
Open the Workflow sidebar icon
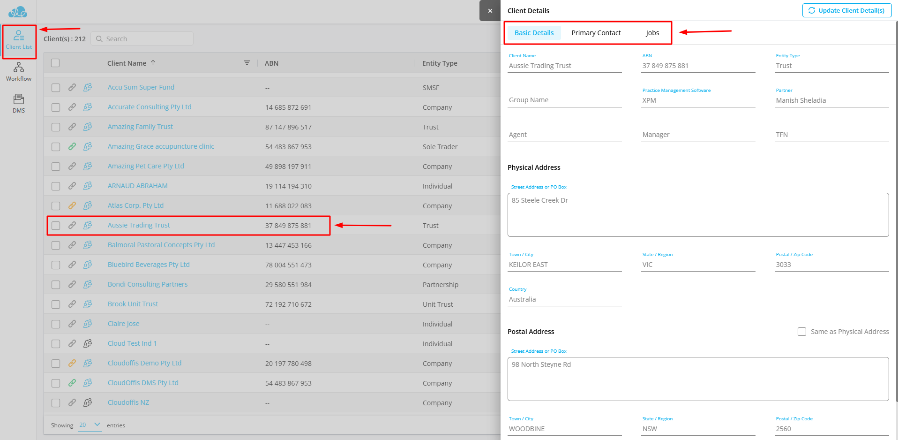(x=19, y=72)
